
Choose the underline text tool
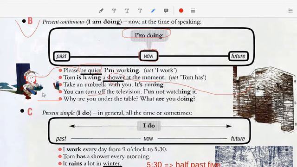(127, 11)
